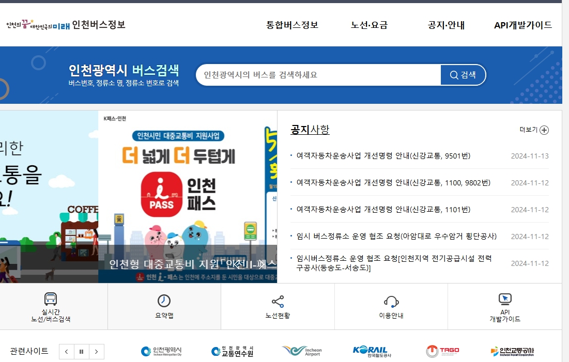Image resolution: width=569 pixels, height=362 pixels.
Task: Show next related site
Action: 96,352
